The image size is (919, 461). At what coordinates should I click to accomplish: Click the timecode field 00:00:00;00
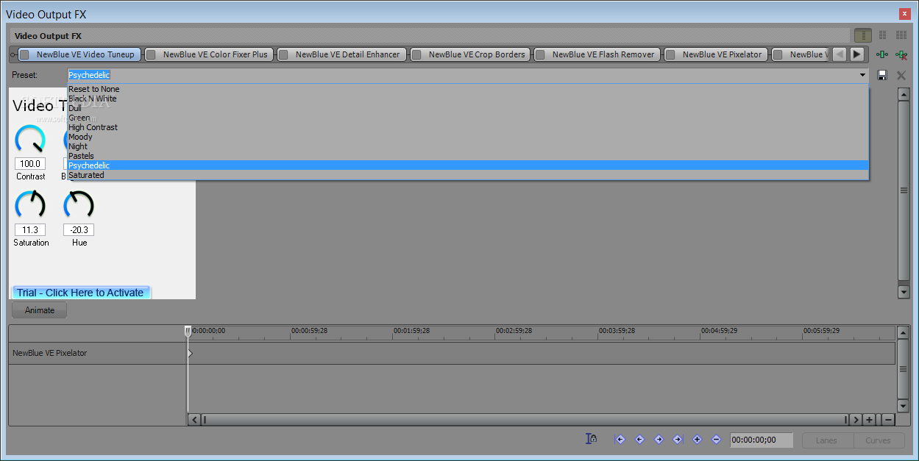coord(762,440)
